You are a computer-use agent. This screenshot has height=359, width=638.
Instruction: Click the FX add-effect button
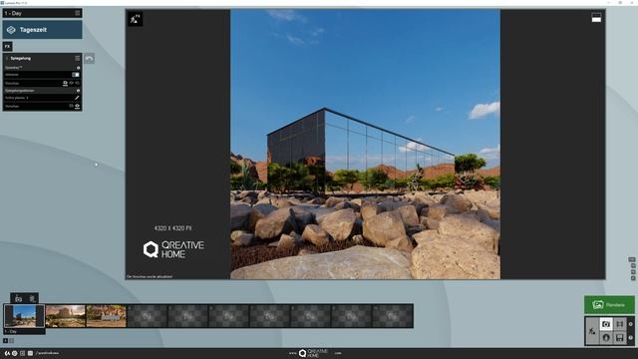[x=7, y=47]
